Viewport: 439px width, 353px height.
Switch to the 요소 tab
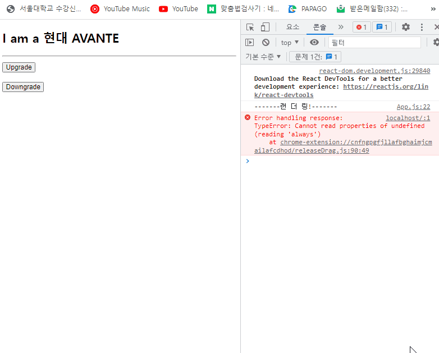pyautogui.click(x=293, y=27)
